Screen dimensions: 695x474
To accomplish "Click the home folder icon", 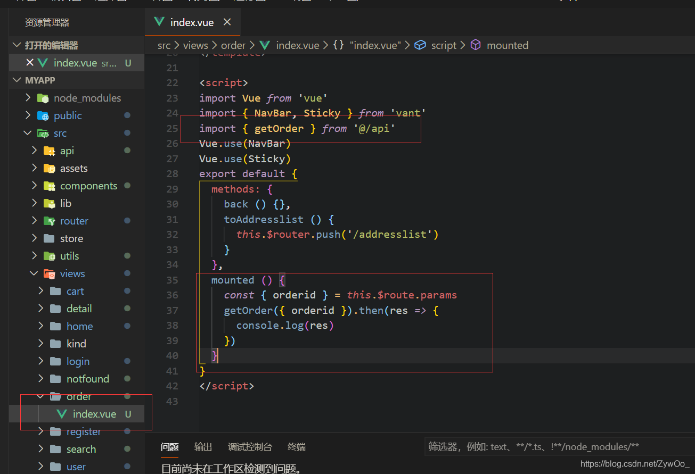I will click(56, 326).
